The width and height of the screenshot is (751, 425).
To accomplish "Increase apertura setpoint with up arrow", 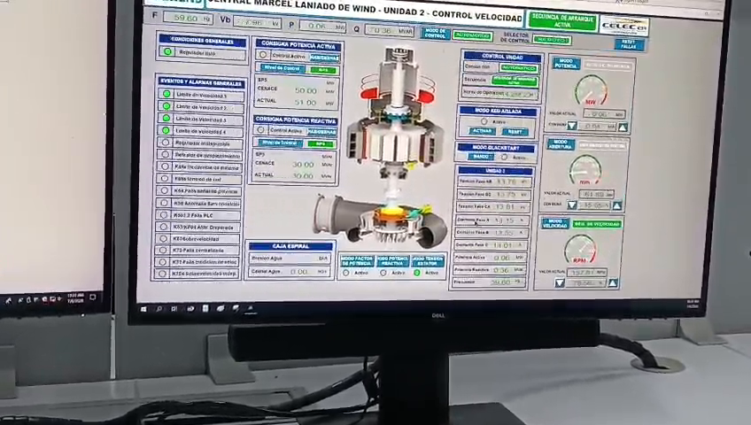I will click(x=617, y=205).
